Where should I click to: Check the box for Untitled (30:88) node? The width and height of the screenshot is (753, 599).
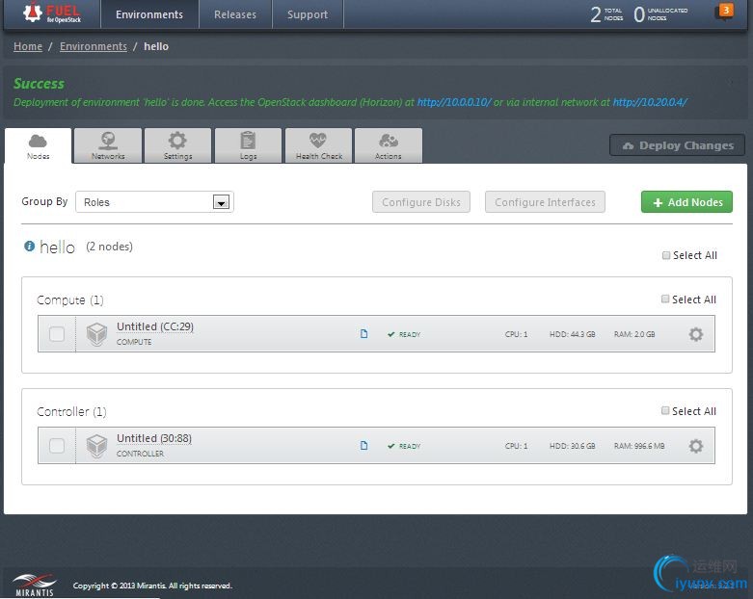[57, 446]
